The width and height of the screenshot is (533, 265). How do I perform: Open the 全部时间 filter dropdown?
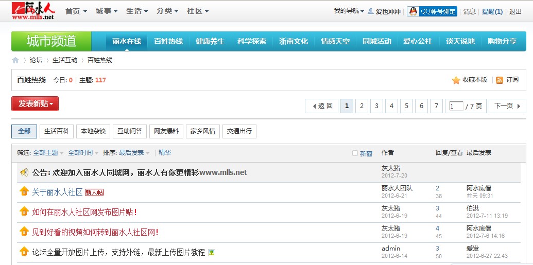point(83,153)
